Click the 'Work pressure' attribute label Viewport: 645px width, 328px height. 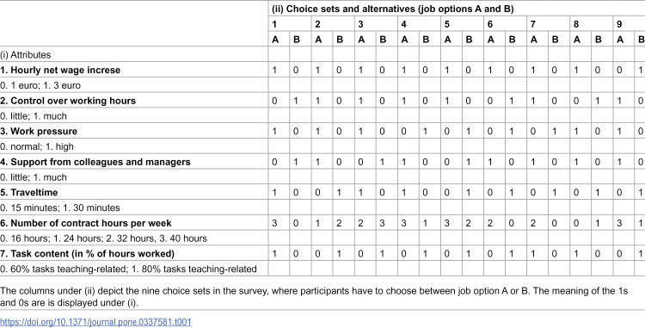pyautogui.click(x=39, y=131)
